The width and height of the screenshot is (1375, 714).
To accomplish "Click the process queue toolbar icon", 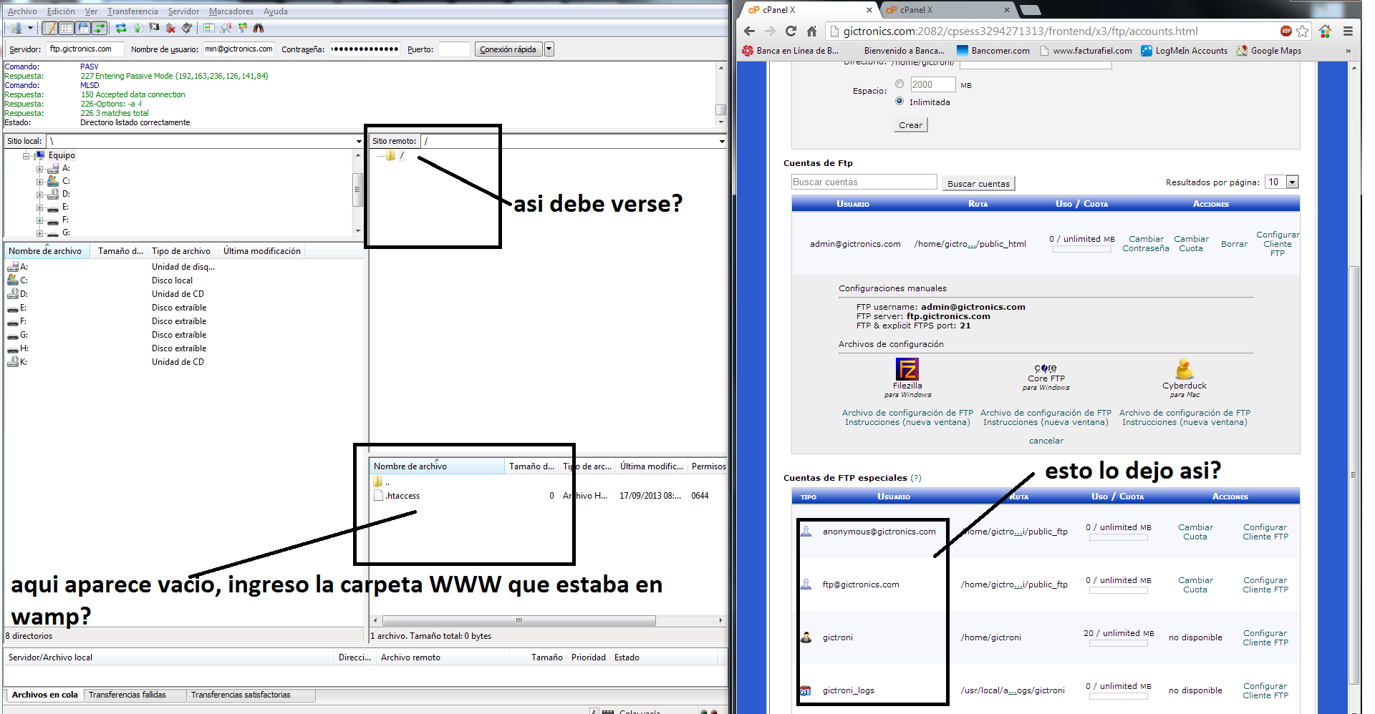I will (138, 28).
